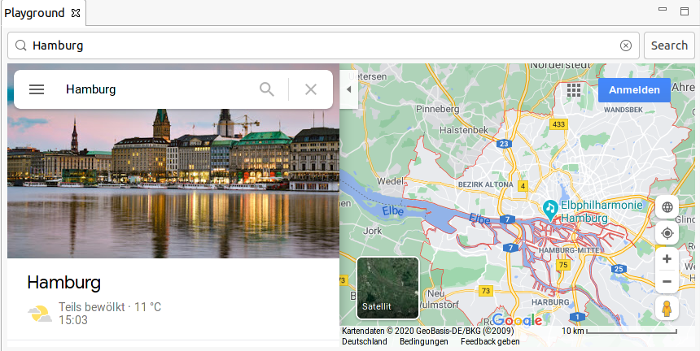This screenshot has height=351, width=700.
Task: Click the Pinneberg label on map
Action: pos(437,109)
